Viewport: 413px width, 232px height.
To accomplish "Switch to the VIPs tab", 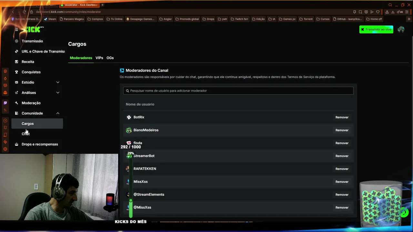I will click(99, 58).
